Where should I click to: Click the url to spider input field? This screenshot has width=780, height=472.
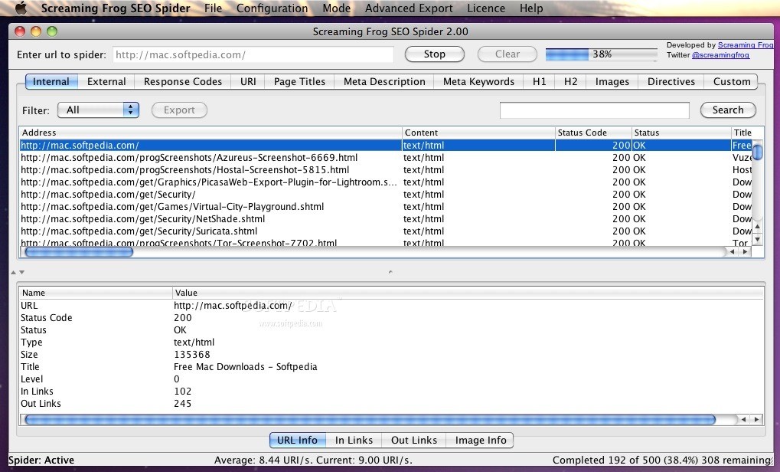coord(253,54)
